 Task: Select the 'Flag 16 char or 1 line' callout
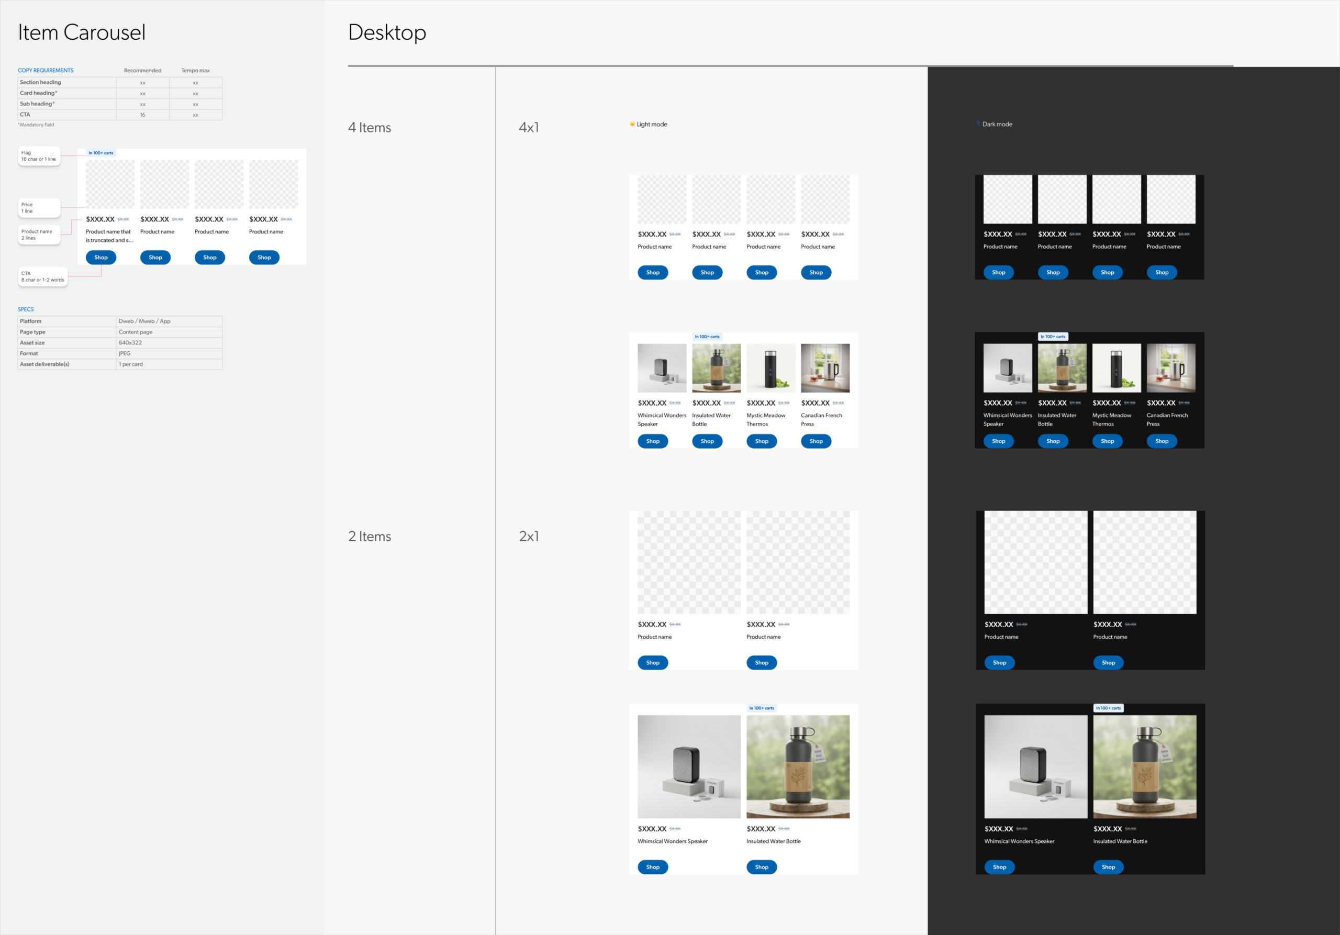[39, 156]
